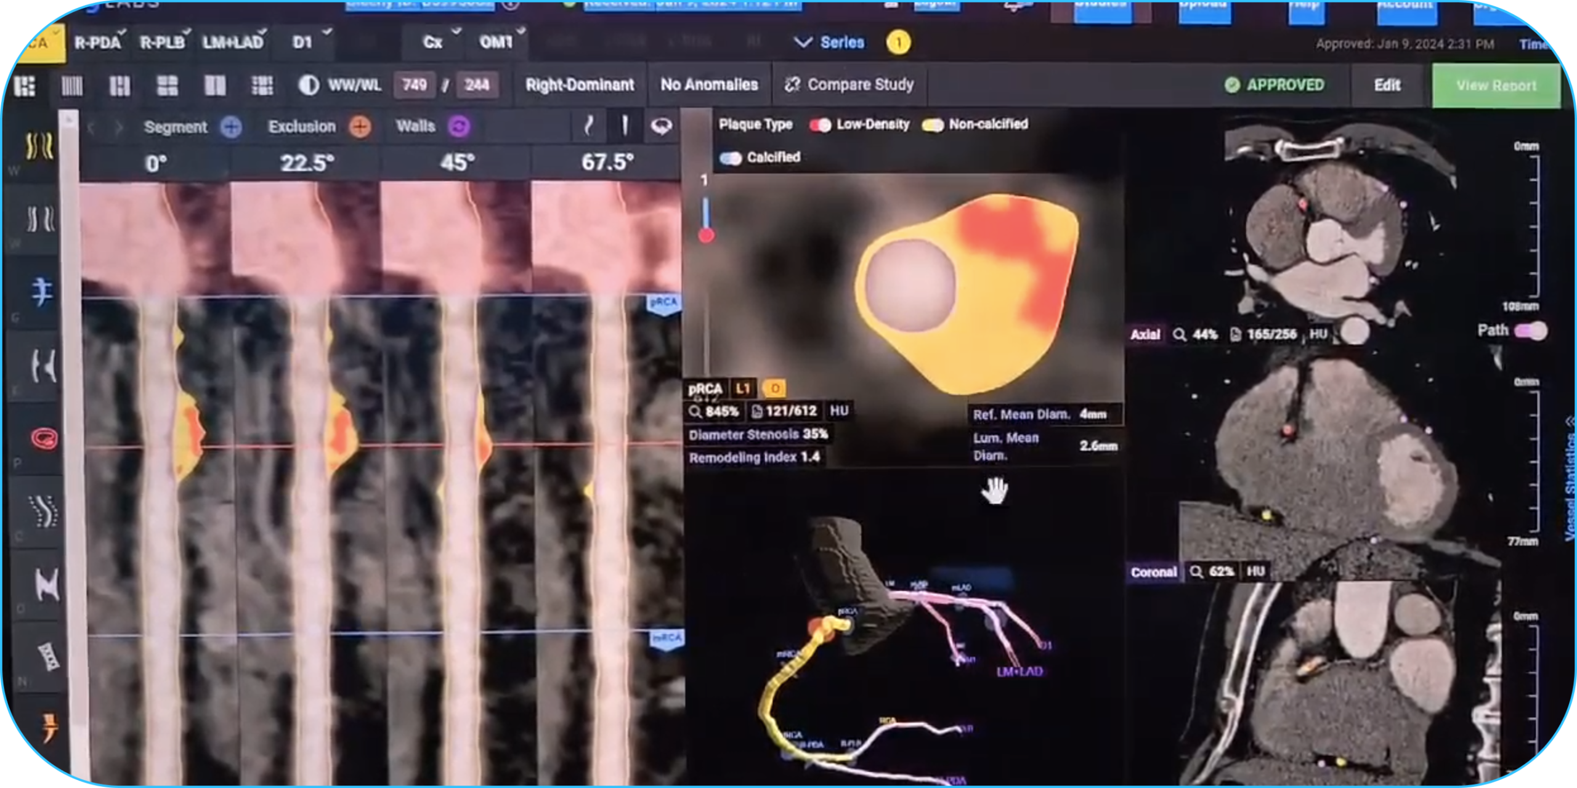Open the Right-Dominant dominance selector

point(579,85)
